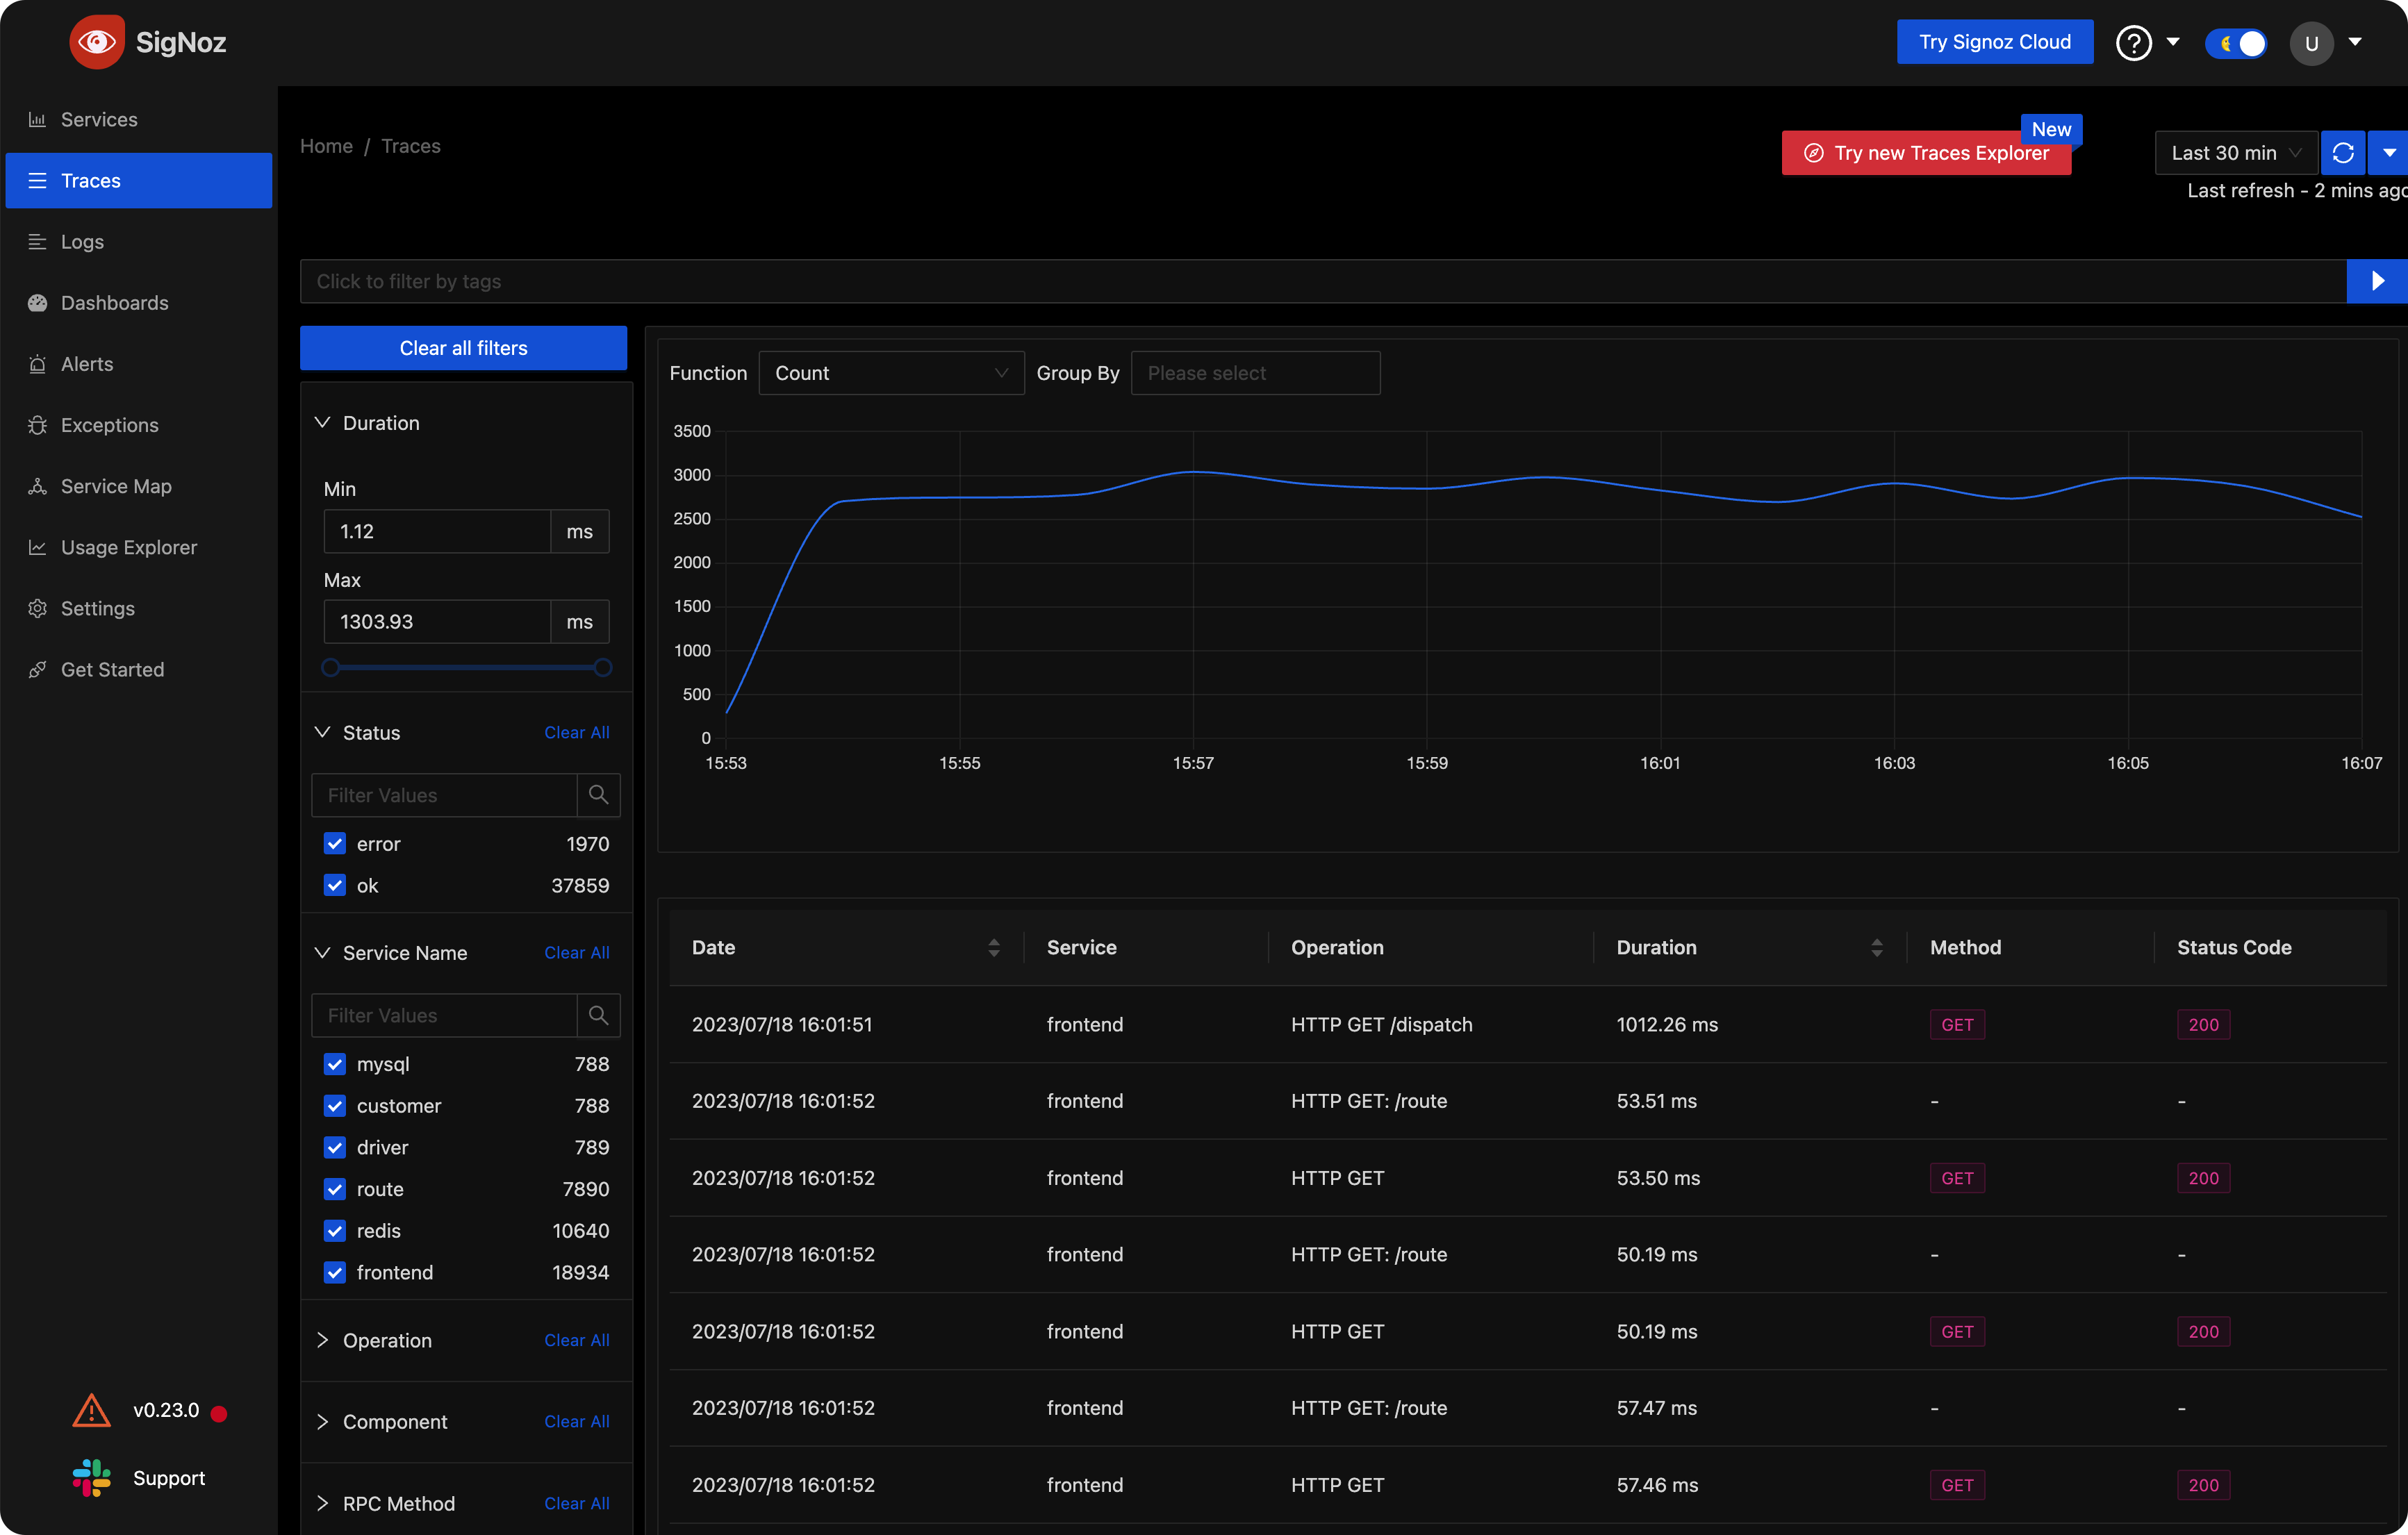
Task: Go to Service Map in sidebar
Action: [x=116, y=486]
